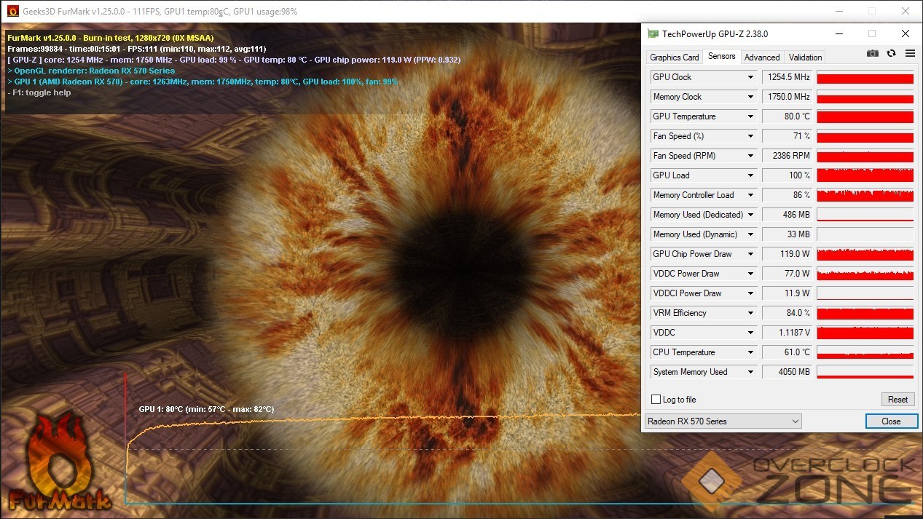The width and height of the screenshot is (923, 519).
Task: Minimize the GPU-Z window
Action: [838, 33]
